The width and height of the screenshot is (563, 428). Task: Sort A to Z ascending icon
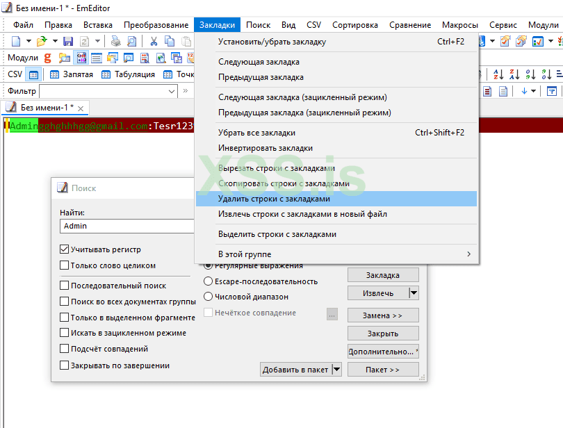498,74
